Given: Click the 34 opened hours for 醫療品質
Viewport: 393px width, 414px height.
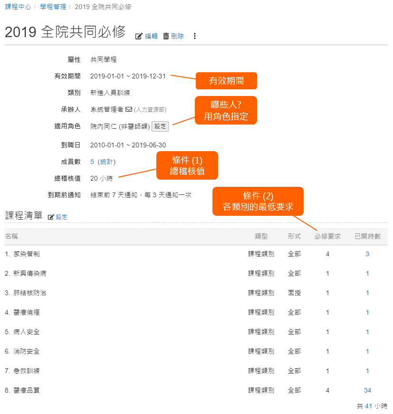Looking at the screenshot, I should click(x=367, y=391).
